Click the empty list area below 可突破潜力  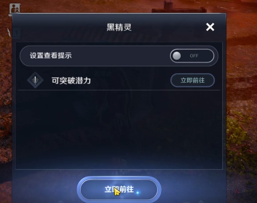pos(119,130)
